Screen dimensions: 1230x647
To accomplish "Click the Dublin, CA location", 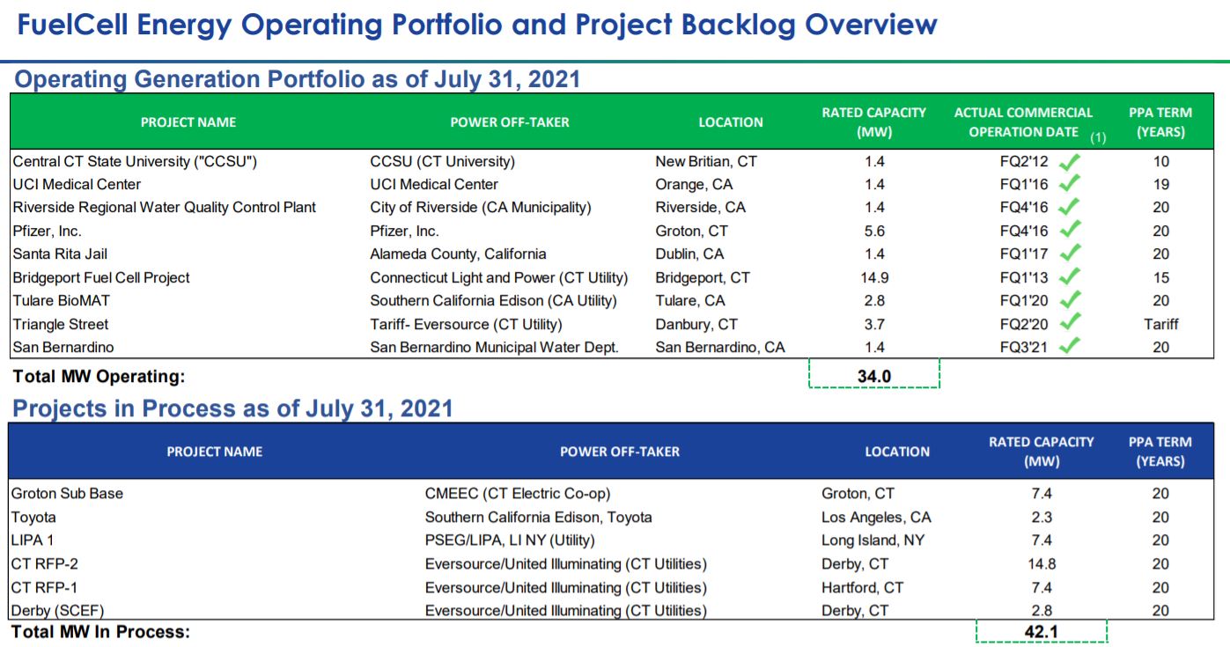I will 689,254.
